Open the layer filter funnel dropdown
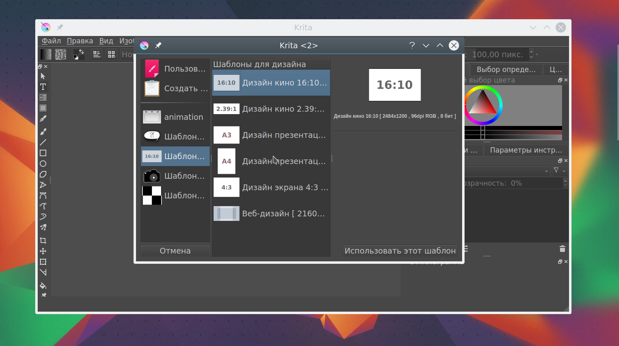The width and height of the screenshot is (619, 346). click(559, 171)
